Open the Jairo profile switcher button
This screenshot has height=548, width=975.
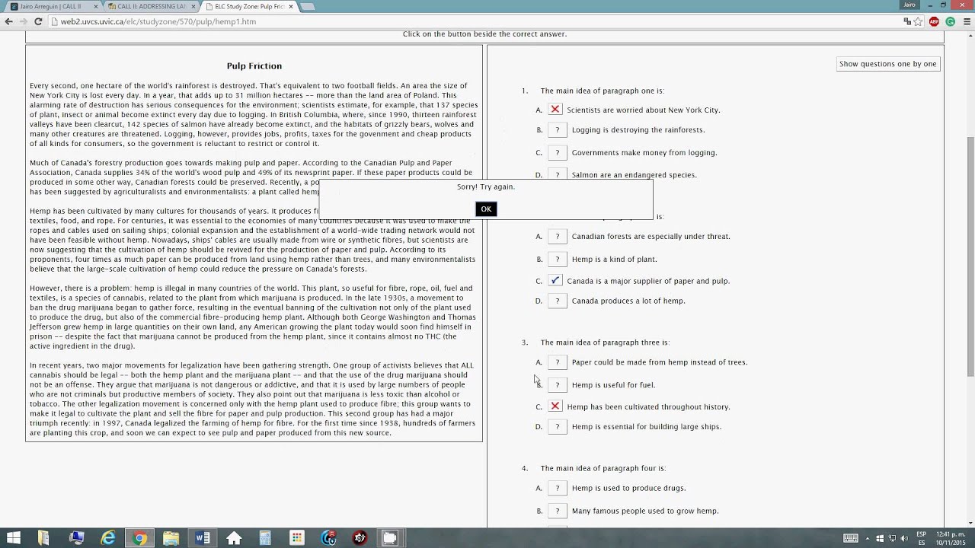pyautogui.click(x=909, y=5)
